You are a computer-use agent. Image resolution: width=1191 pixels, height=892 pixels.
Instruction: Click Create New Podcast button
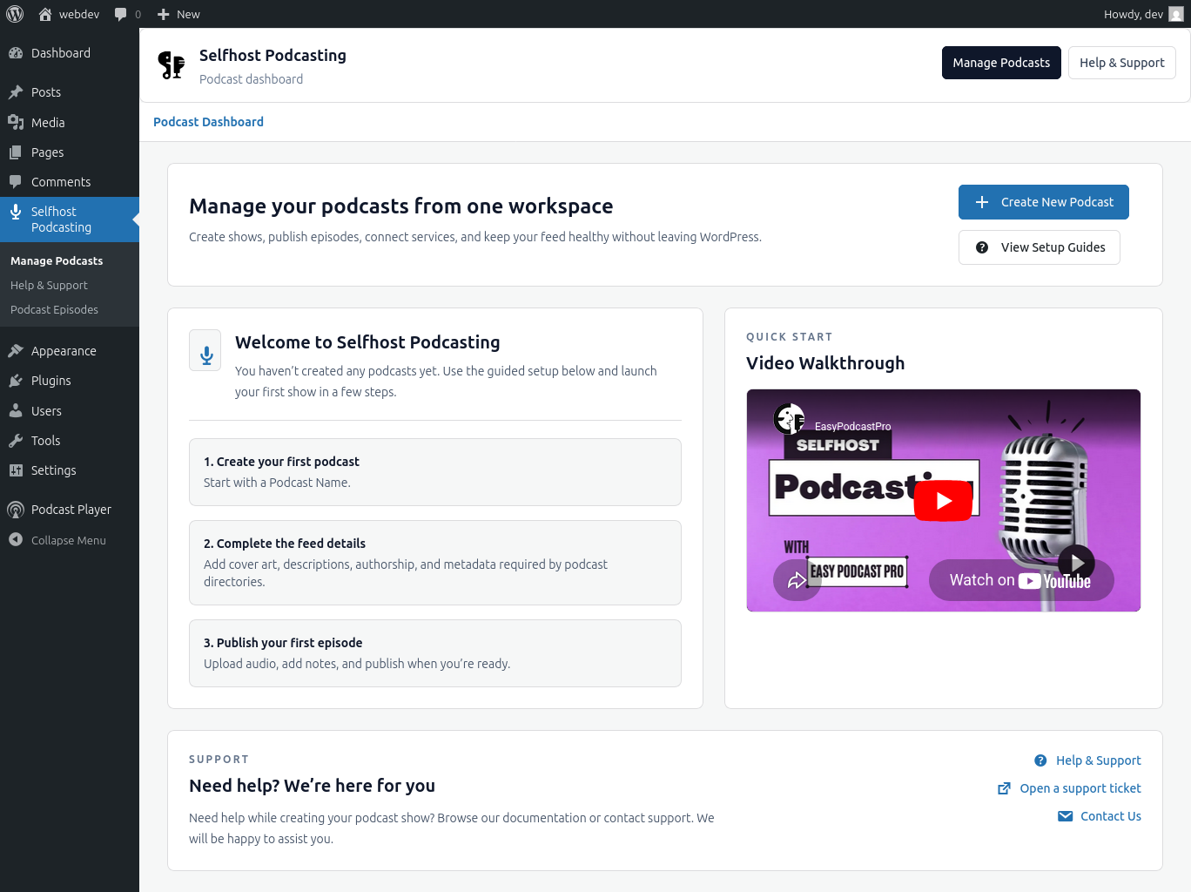1043,202
